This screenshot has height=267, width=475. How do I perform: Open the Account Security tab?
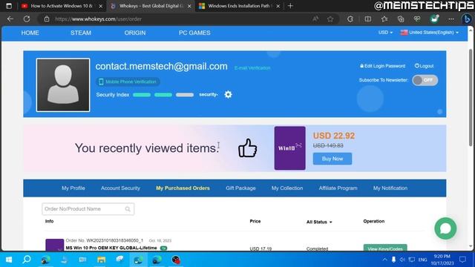120,188
